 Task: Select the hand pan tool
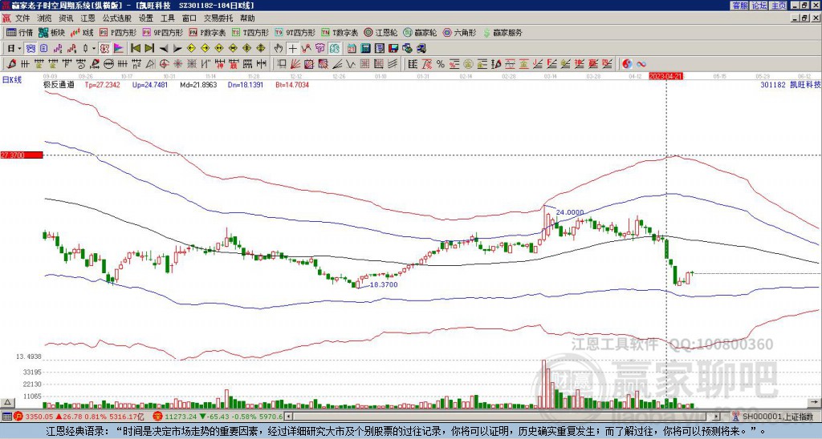279,49
